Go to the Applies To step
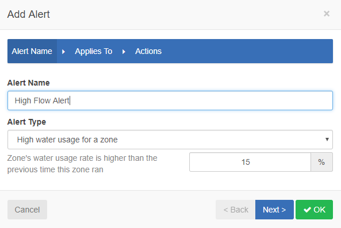This screenshot has height=228, width=341. [94, 51]
